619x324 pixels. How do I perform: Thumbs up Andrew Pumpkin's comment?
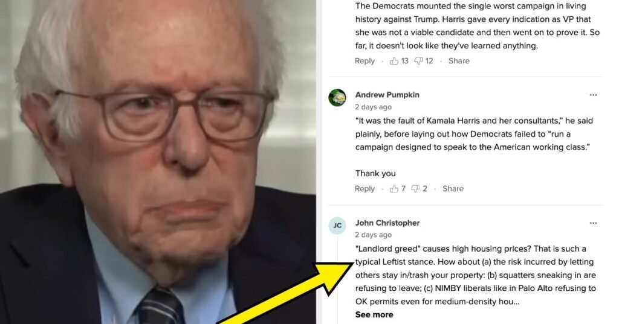(x=394, y=189)
